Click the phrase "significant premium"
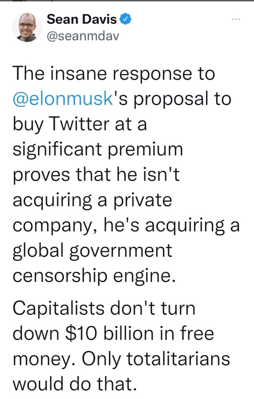Viewport: 254px width, 399px height. (x=98, y=150)
